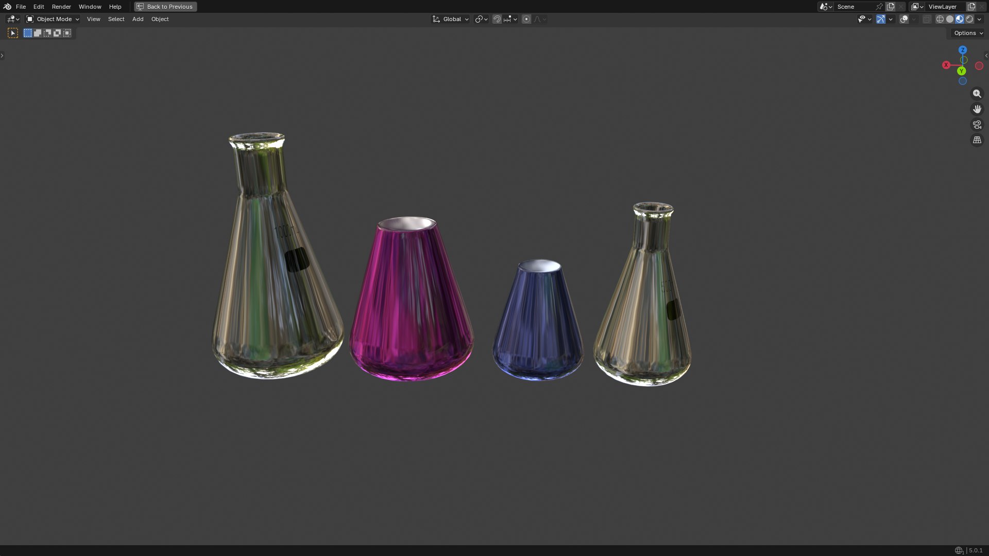Choose the extend selection mode icon
This screenshot has width=989, height=556.
pos(38,33)
